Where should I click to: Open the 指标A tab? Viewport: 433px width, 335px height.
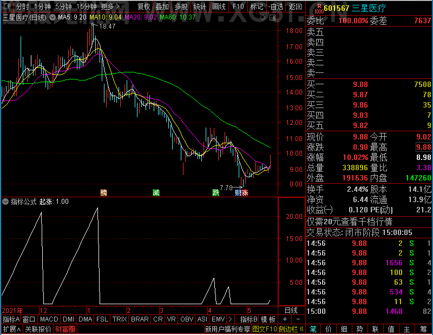coord(11,319)
